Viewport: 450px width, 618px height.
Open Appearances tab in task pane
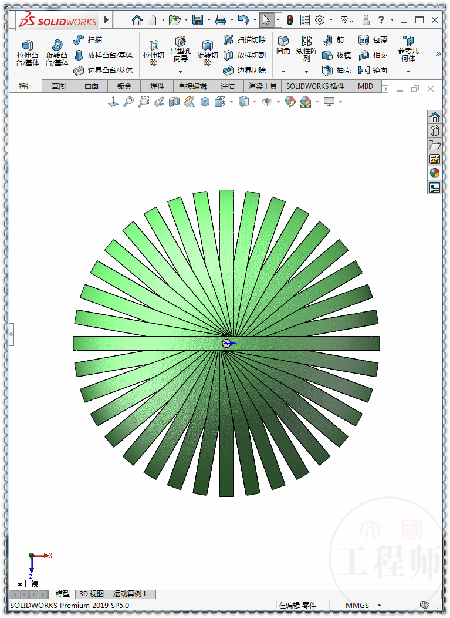[x=435, y=173]
